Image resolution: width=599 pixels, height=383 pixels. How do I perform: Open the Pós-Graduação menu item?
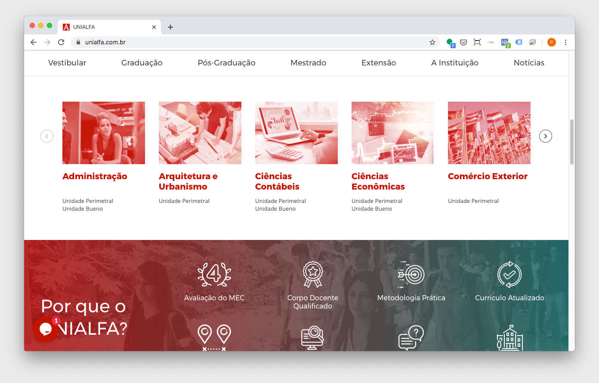tap(227, 63)
